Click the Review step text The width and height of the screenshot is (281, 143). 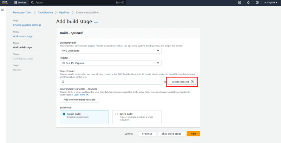click(17, 70)
